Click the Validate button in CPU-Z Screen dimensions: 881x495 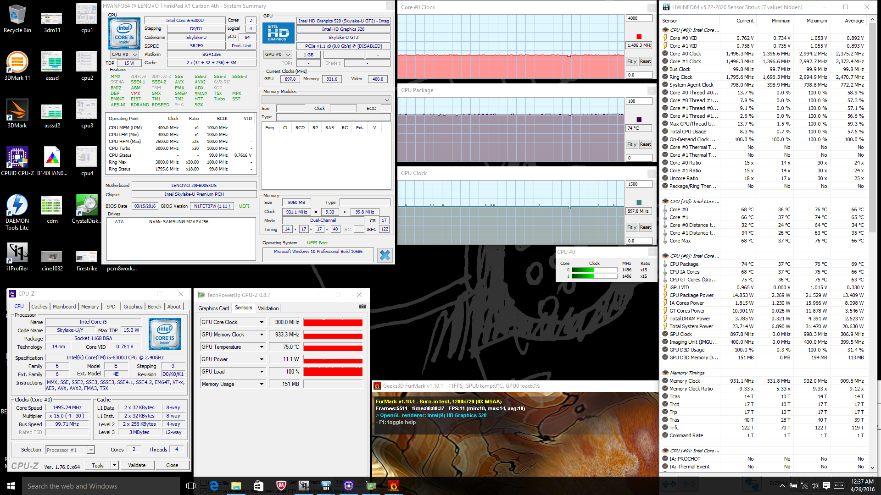point(137,465)
